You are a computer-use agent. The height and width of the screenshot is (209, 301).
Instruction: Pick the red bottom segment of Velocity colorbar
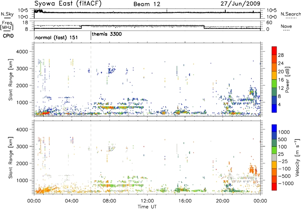click(x=274, y=186)
